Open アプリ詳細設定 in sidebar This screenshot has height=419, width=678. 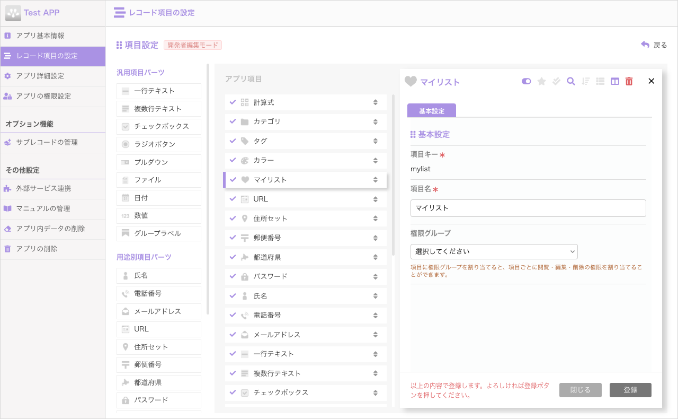53,76
